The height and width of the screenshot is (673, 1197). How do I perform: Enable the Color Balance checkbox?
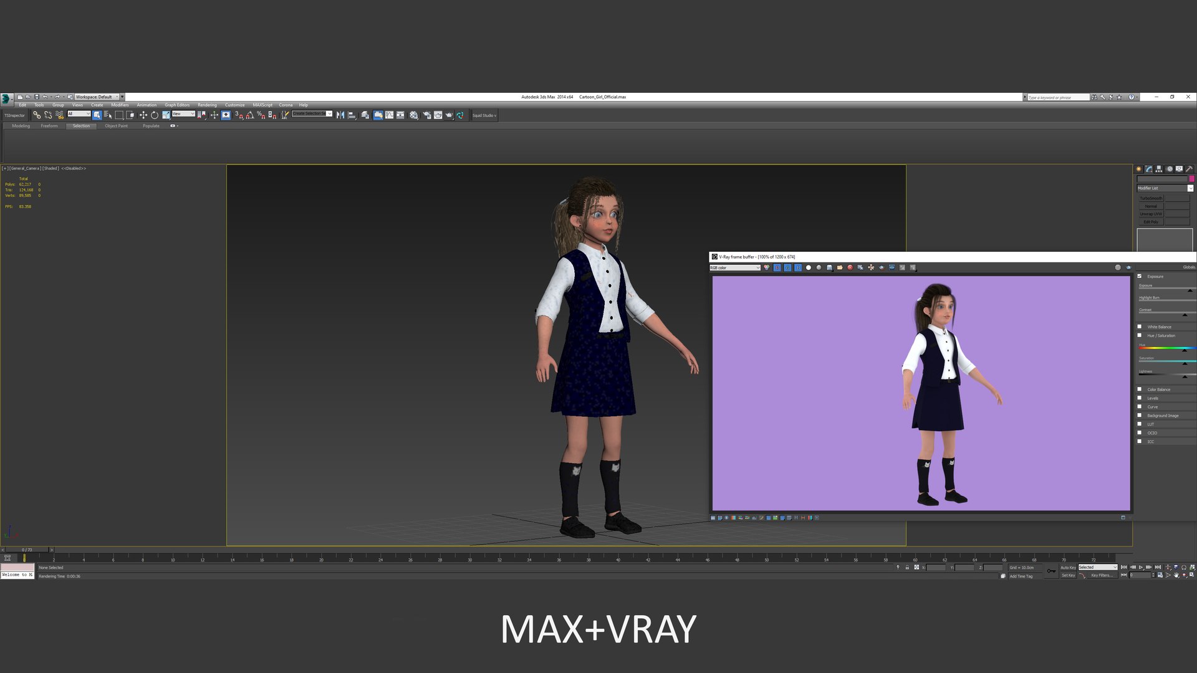coord(1140,389)
